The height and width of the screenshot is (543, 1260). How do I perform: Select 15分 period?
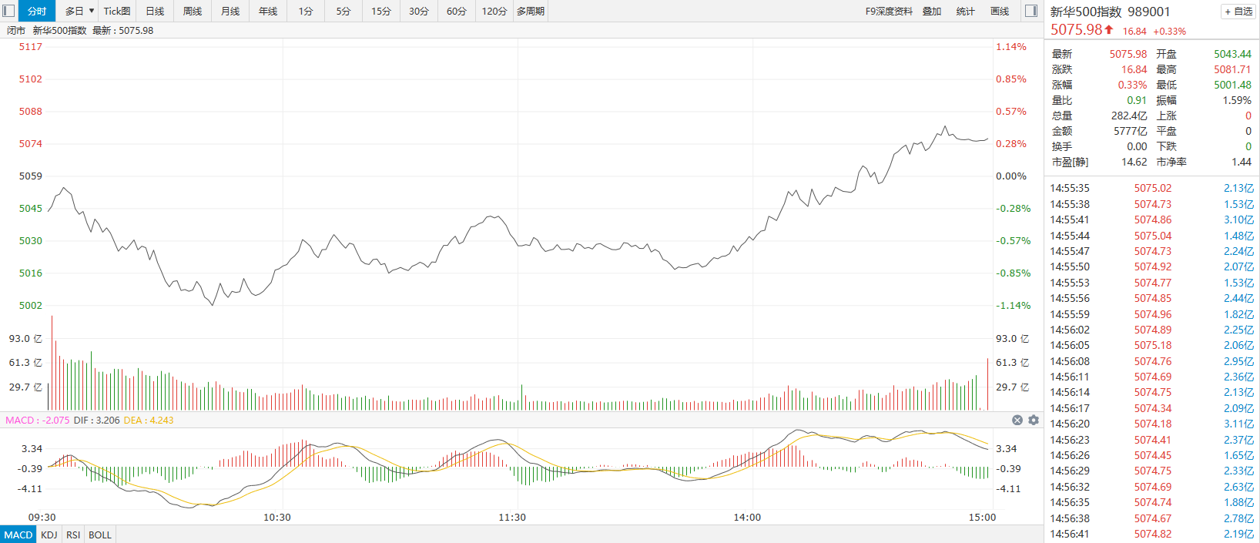point(381,11)
